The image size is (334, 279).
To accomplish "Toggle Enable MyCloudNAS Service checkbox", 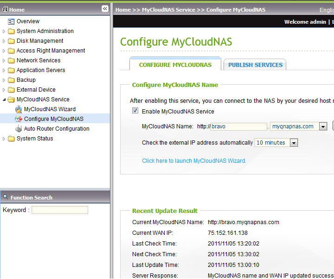I will [x=135, y=111].
